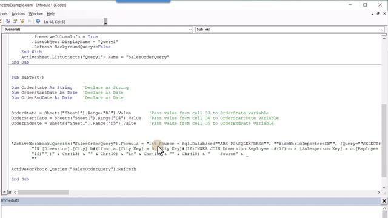Screen dimensions: 388x218
Task: Open the Tools menu
Action: tap(4, 14)
